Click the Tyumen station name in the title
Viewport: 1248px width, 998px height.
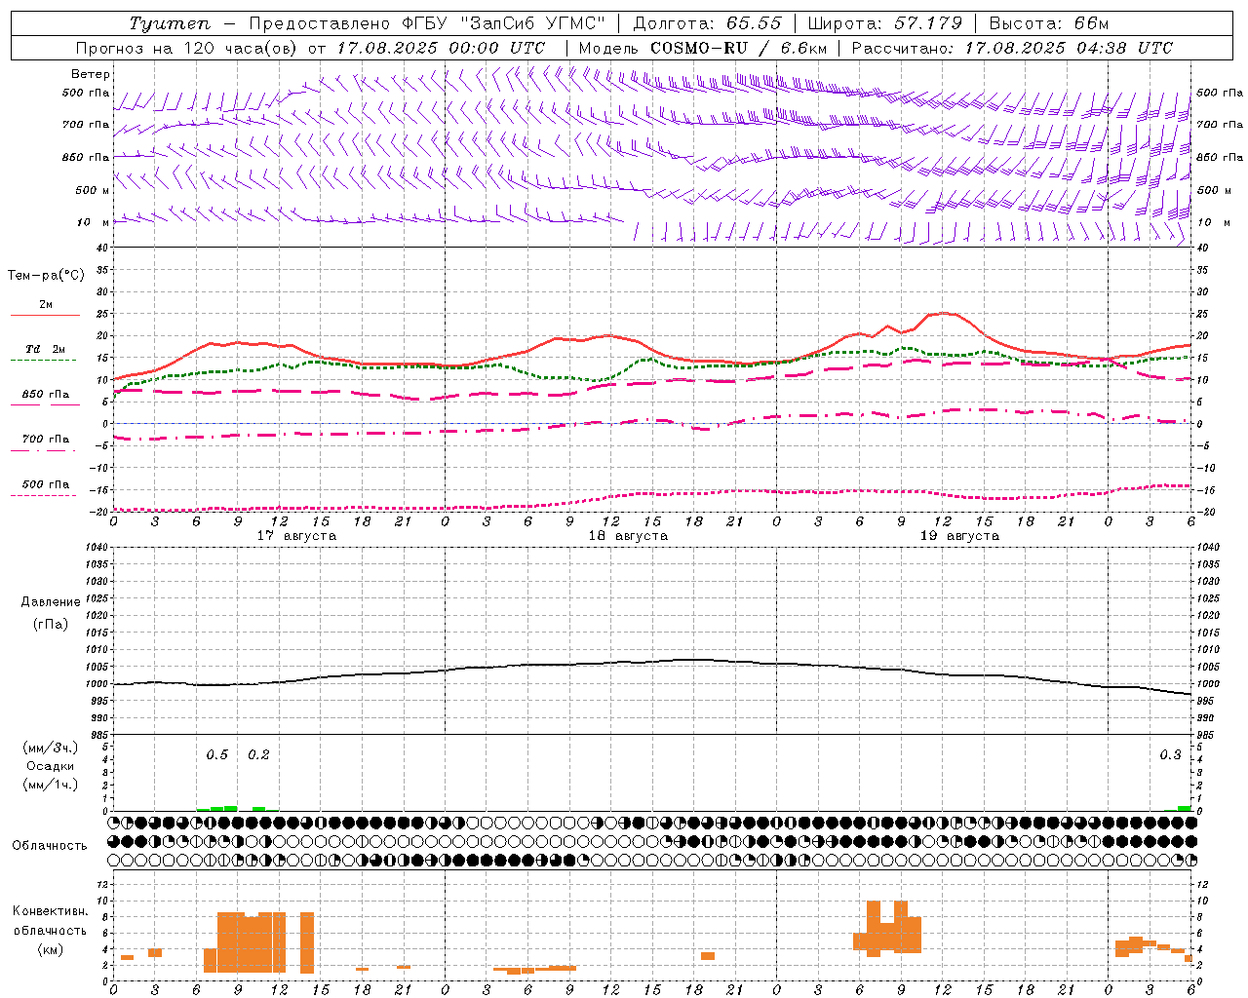click(x=170, y=23)
